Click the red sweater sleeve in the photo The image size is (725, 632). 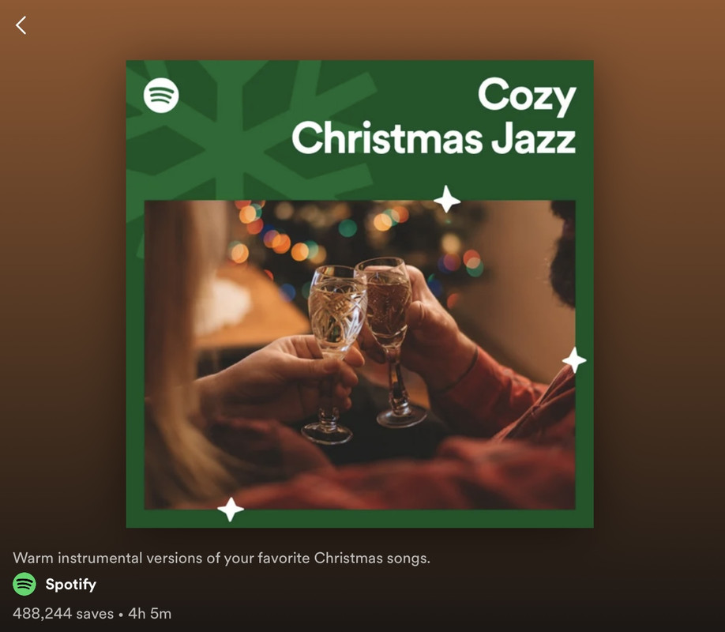point(504,398)
